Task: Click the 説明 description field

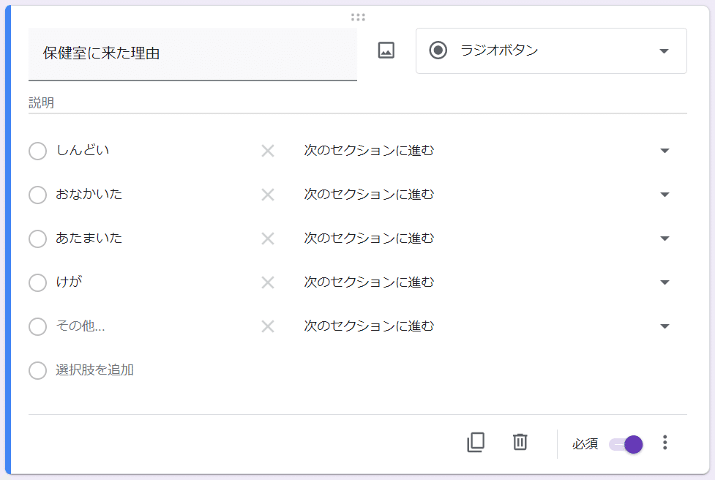Action: pos(356,103)
